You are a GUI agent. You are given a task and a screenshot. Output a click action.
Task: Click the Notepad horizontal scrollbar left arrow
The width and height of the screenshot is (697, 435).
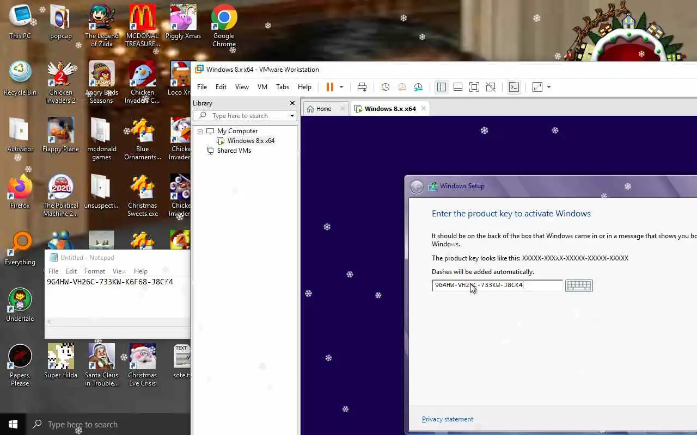pos(49,322)
